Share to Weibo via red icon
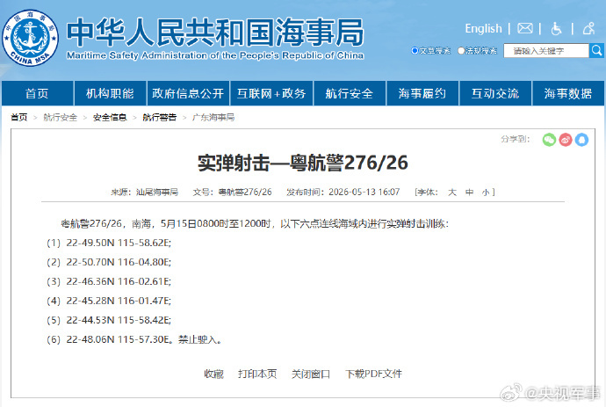Image resolution: width=606 pixels, height=407 pixels. pos(566,140)
